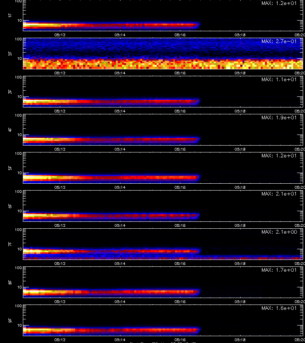The image size is (305, 343).
Task: Click the 05:16 time label under panel 1F
Action: coord(180,35)
